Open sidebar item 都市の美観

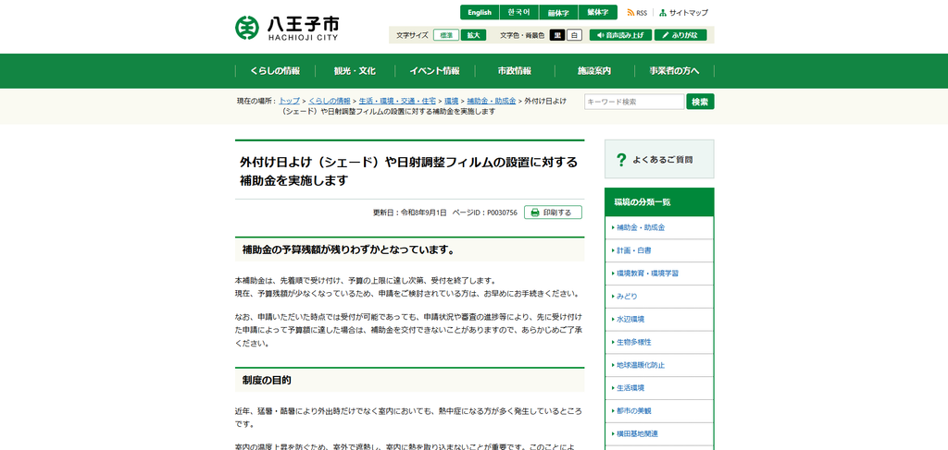pos(659,411)
